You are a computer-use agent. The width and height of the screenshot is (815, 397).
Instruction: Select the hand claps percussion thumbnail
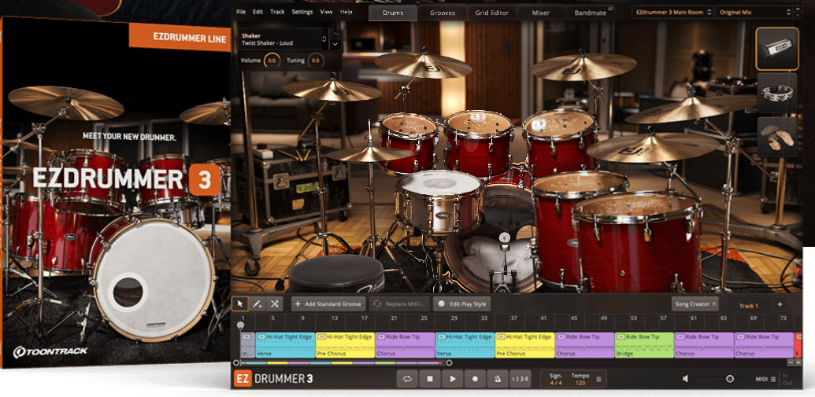pos(776,137)
